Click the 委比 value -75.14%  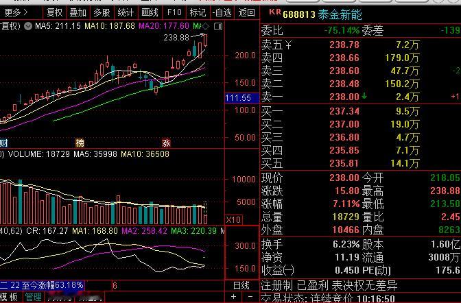(342, 30)
